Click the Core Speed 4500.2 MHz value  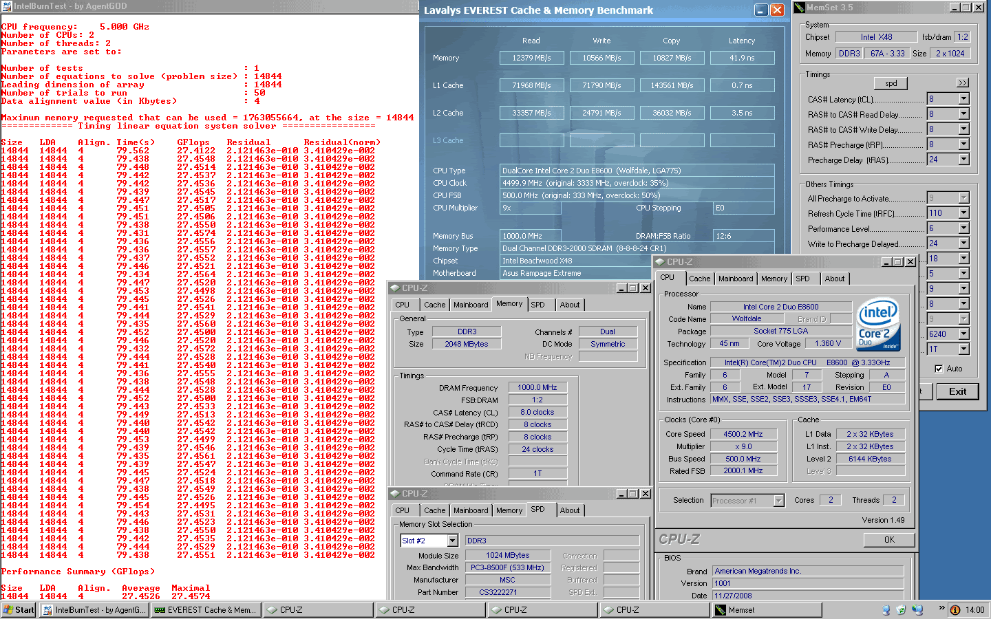743,435
